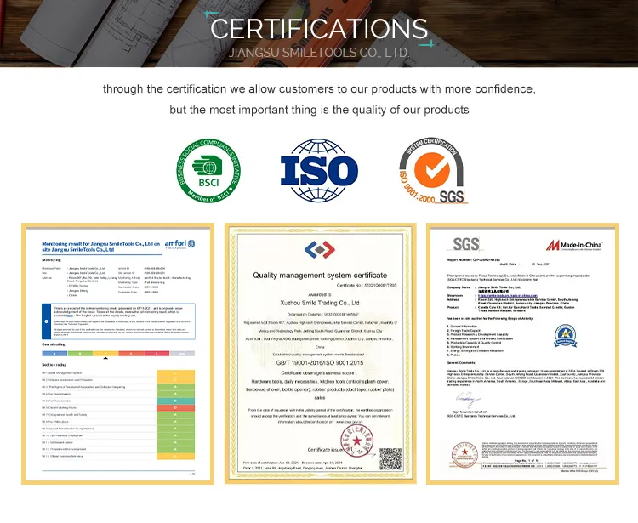
Task: Click the CERTIFICATIONS heading
Action: click(x=319, y=28)
